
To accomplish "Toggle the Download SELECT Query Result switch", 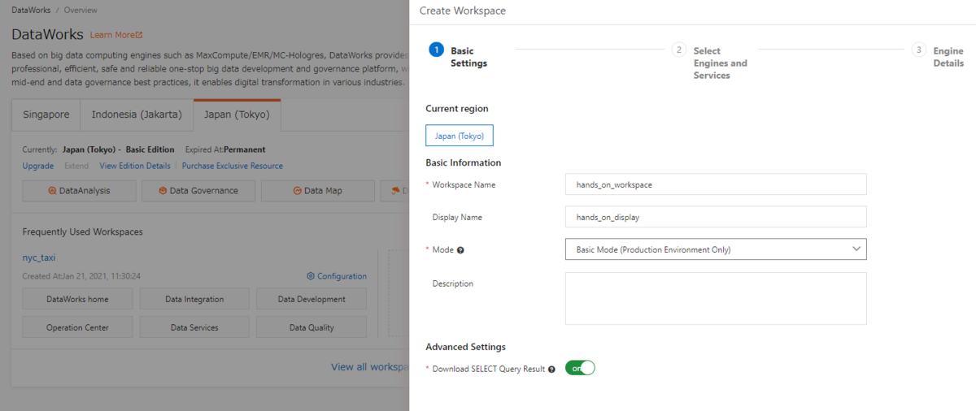I will (580, 368).
